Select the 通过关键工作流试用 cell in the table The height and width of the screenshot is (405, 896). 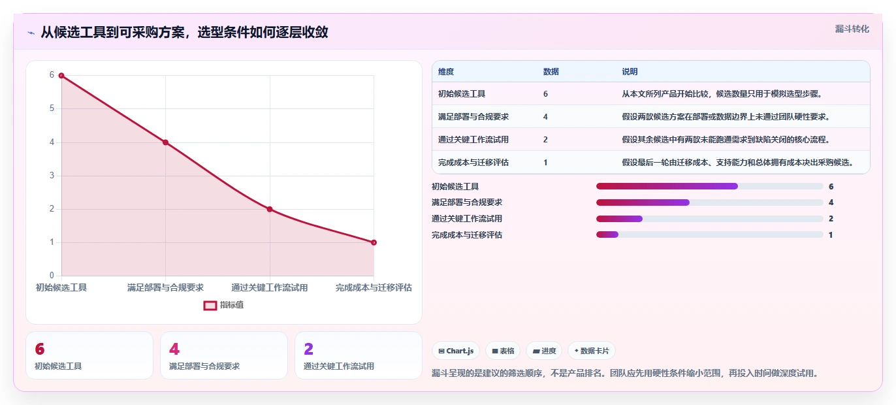coord(473,140)
